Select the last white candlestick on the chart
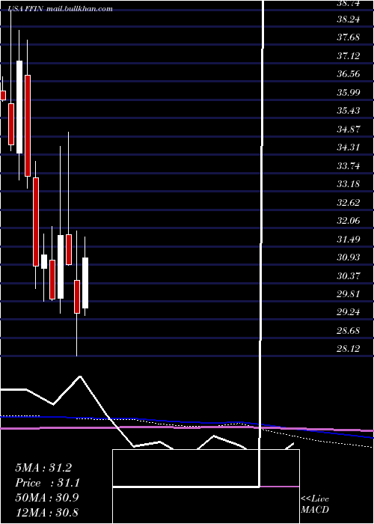374x524 pixels. pos(85,283)
